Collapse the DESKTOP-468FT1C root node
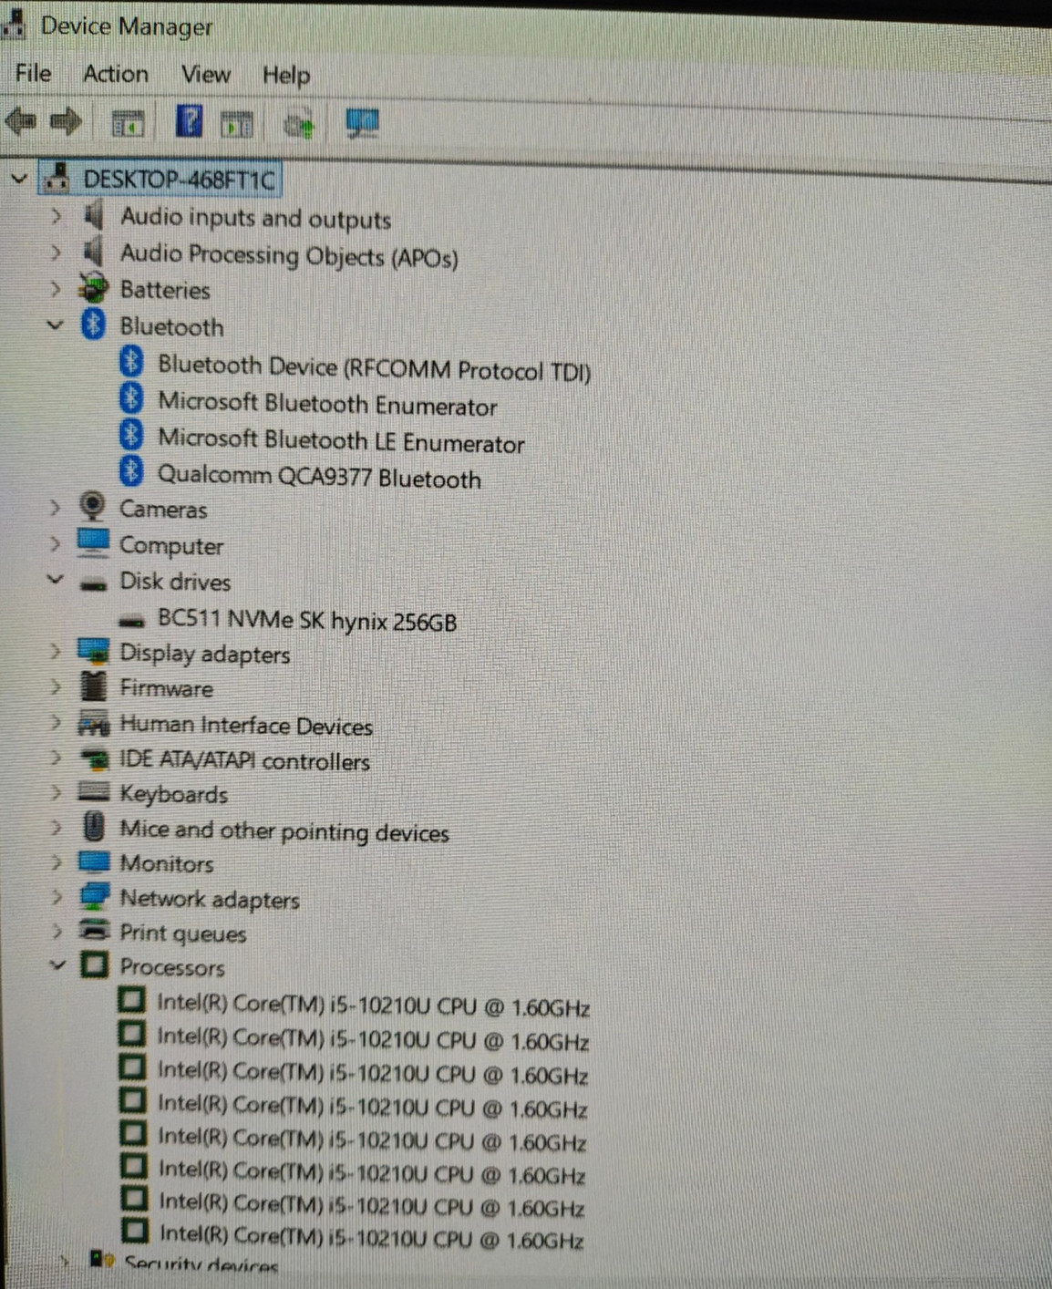 point(18,179)
